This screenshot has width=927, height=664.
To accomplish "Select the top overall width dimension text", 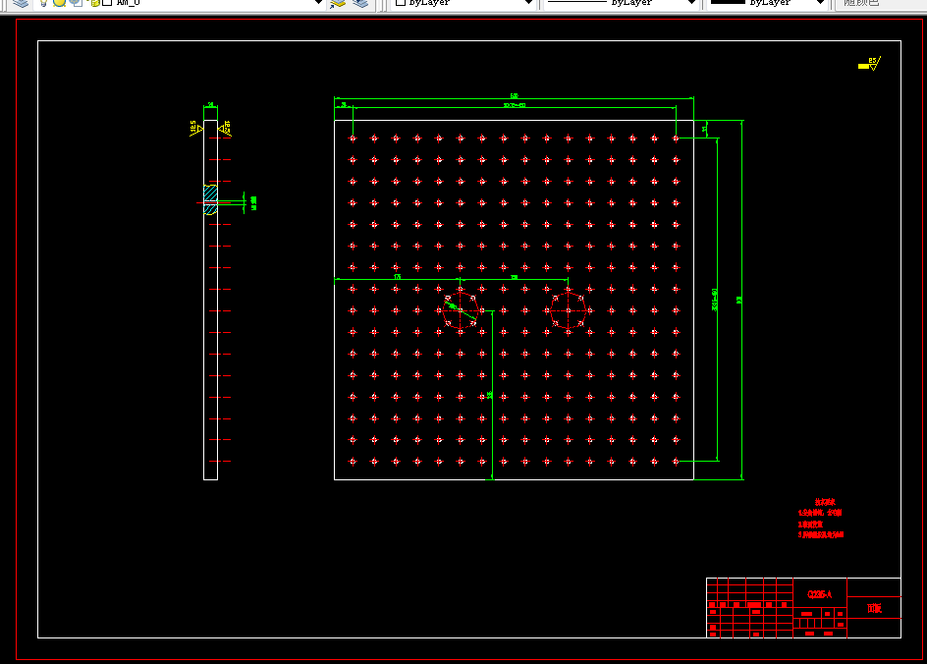I will tap(515, 96).
